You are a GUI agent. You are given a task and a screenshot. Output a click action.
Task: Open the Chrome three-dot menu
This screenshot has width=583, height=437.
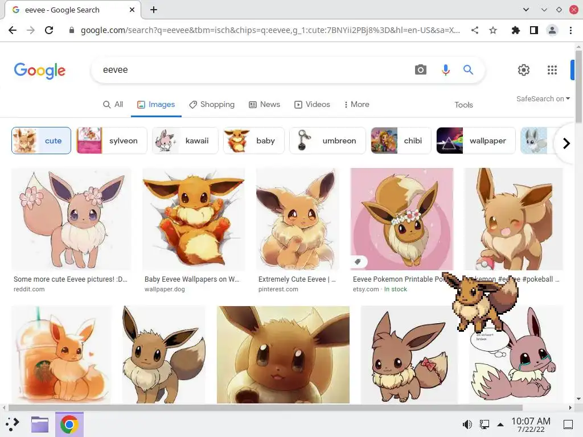pyautogui.click(x=570, y=30)
